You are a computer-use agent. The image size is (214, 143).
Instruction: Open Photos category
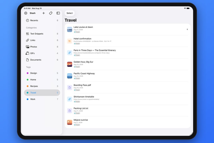point(42,47)
